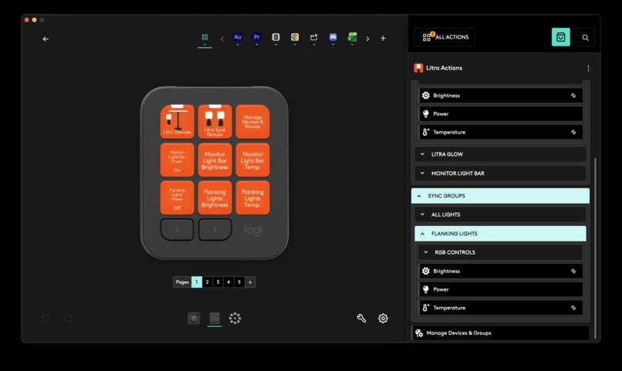Image resolution: width=622 pixels, height=371 pixels.
Task: Open the actions search magnifier
Action: tap(585, 37)
